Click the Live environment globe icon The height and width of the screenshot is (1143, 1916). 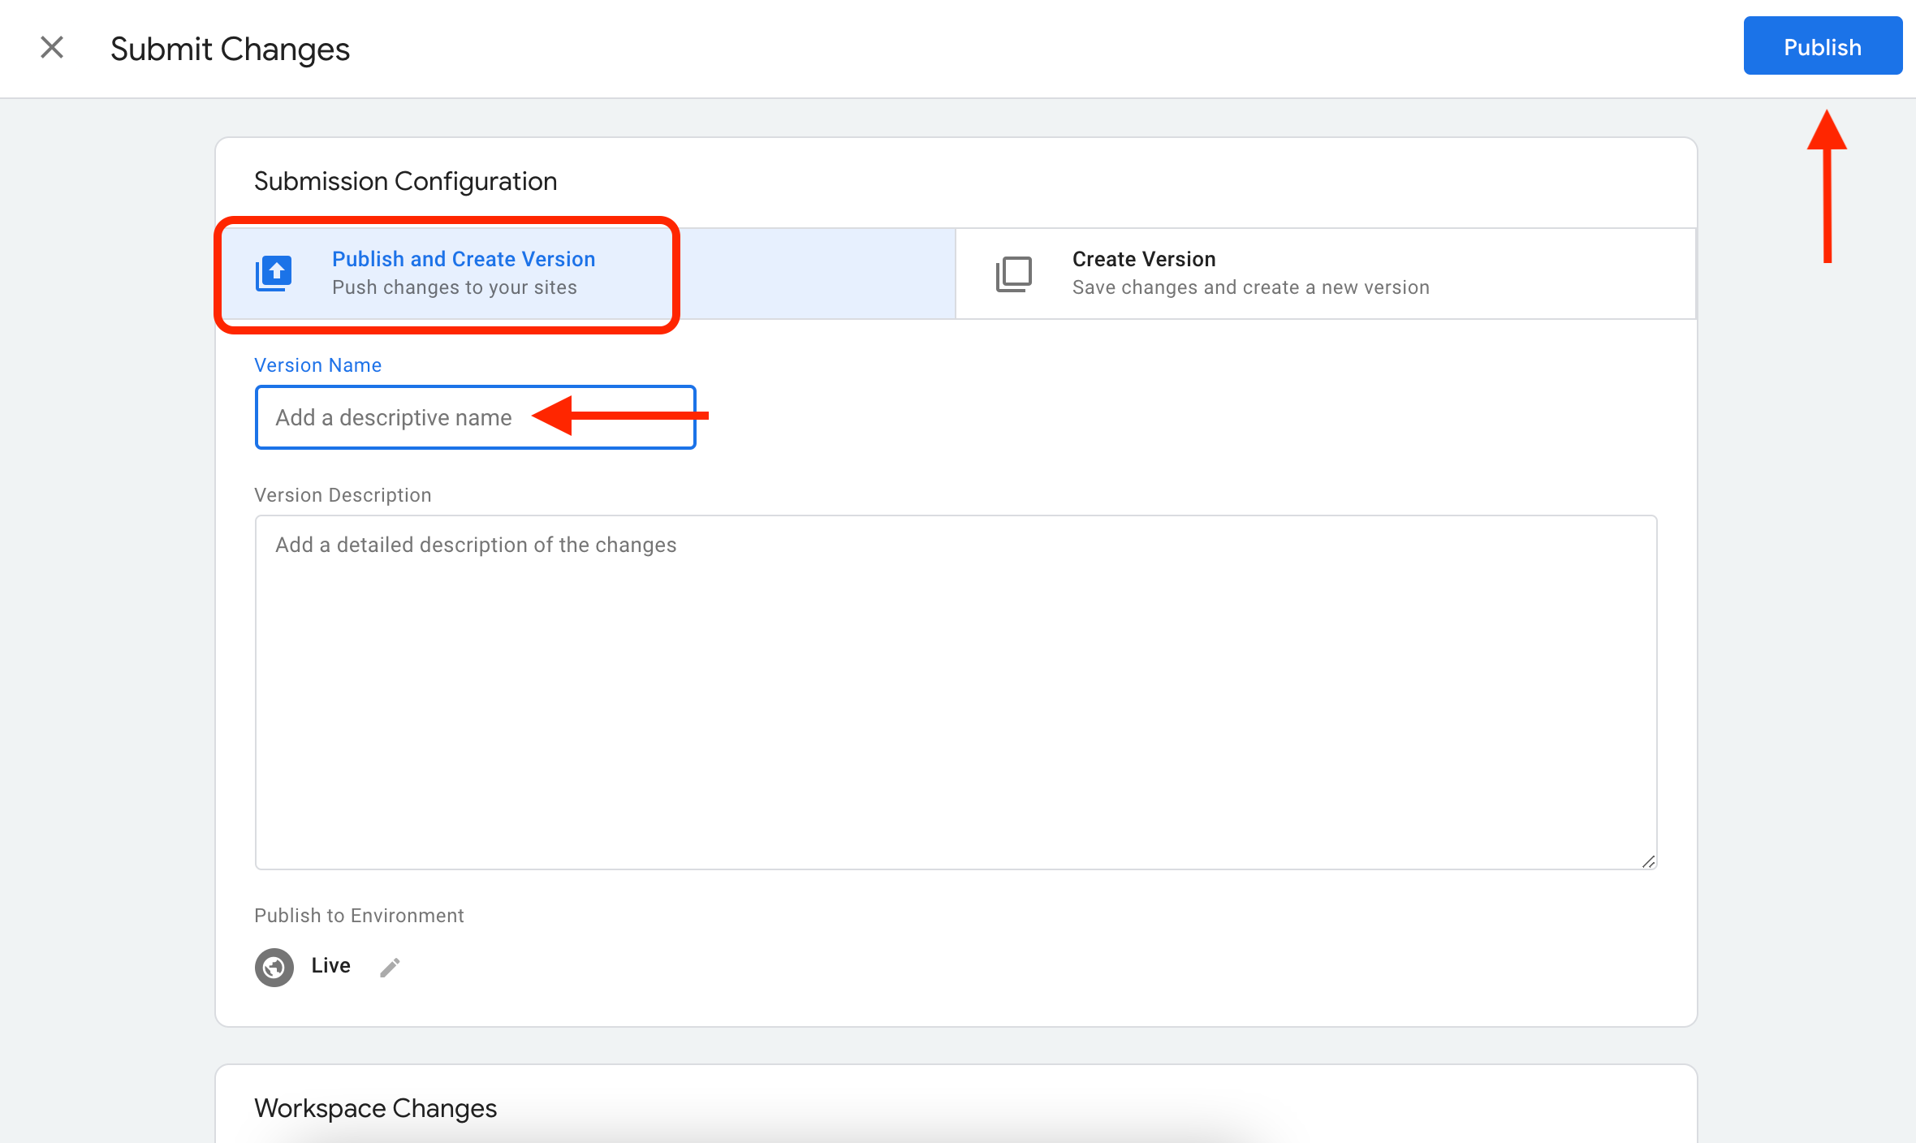(x=274, y=967)
